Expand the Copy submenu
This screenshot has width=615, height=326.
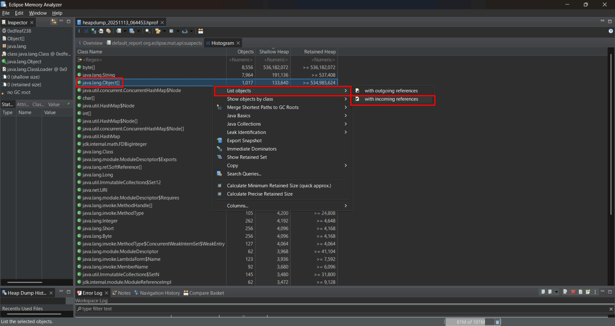[x=232, y=165]
